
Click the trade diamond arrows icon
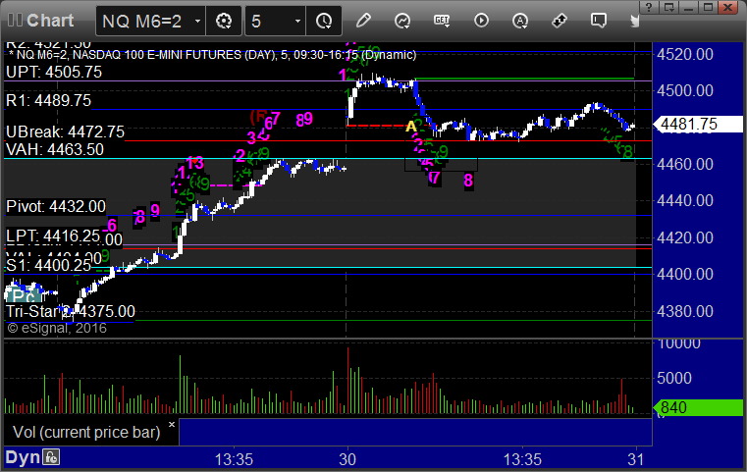point(560,21)
